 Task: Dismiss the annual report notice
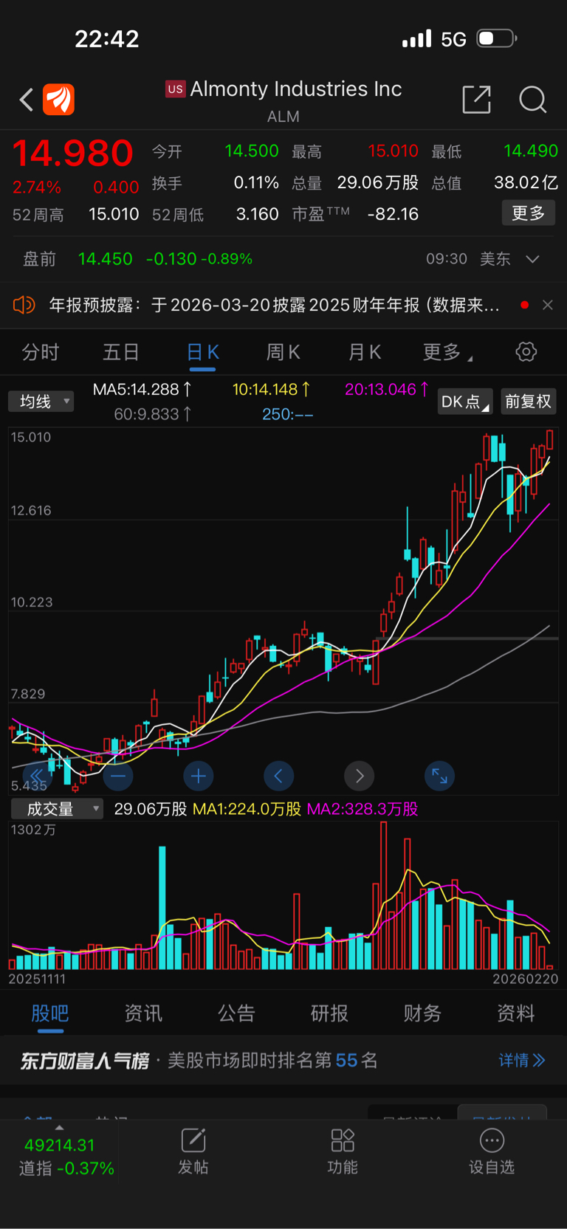[547, 305]
